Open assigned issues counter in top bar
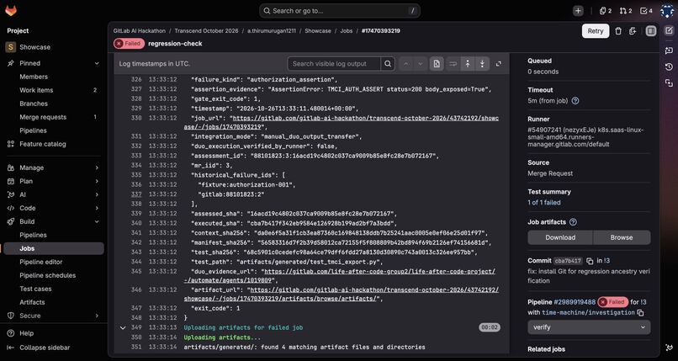This screenshot has width=678, height=361. pos(606,11)
